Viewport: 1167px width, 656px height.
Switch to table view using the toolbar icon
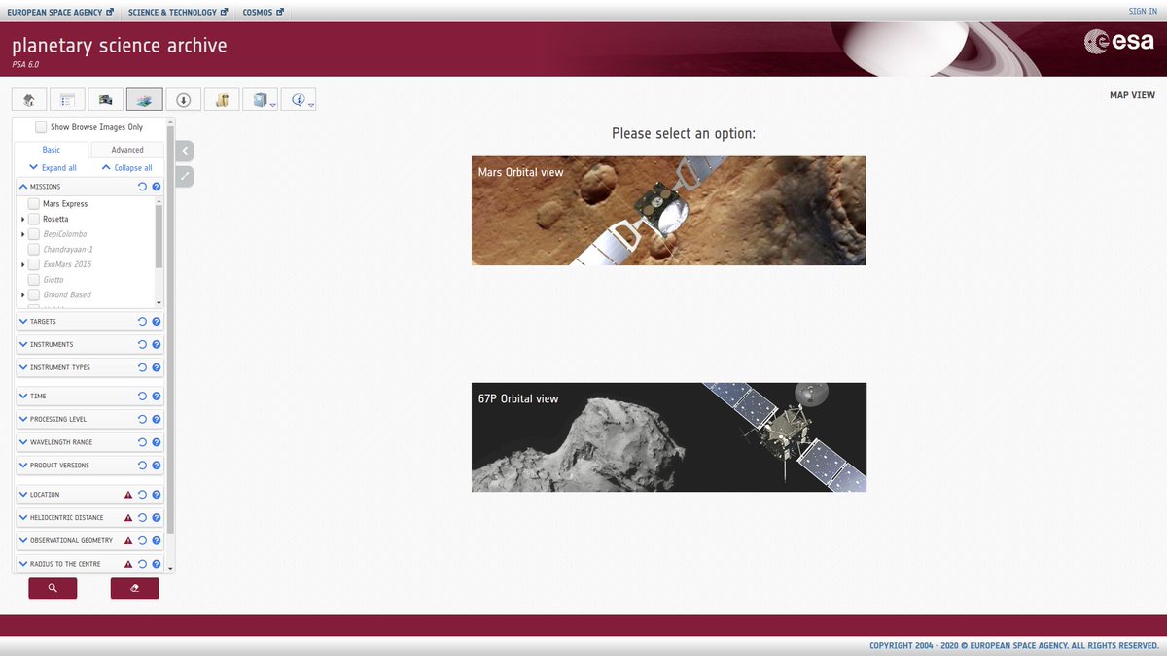[66, 98]
